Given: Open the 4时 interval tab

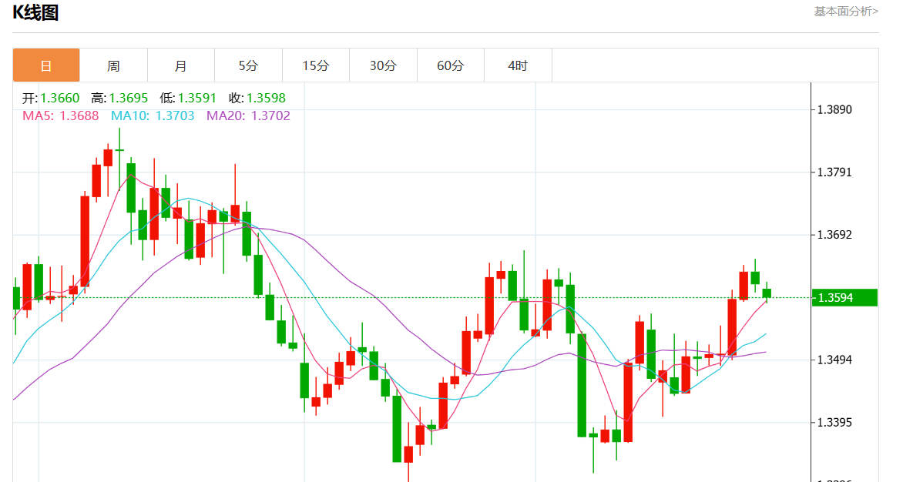Looking at the screenshot, I should (x=518, y=65).
